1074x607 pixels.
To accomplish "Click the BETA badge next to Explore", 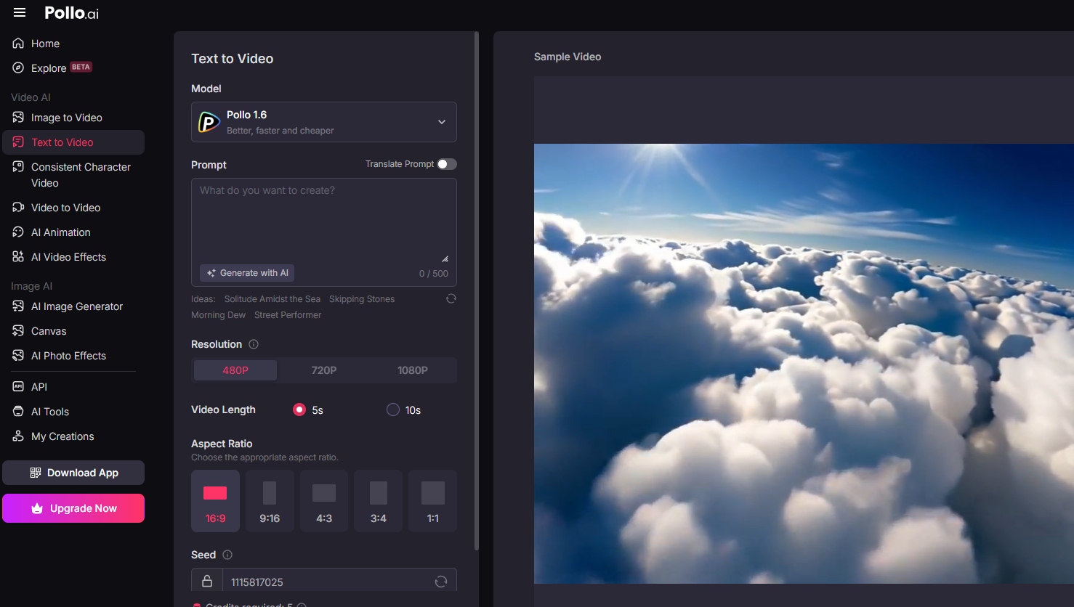I will (x=81, y=67).
